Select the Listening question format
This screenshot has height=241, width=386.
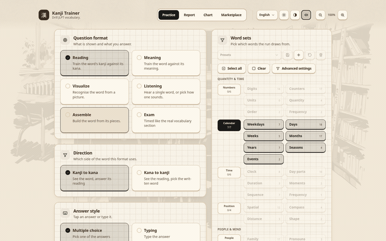click(x=166, y=92)
